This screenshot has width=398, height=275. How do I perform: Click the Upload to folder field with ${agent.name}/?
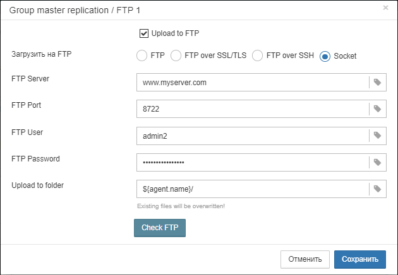253,189
